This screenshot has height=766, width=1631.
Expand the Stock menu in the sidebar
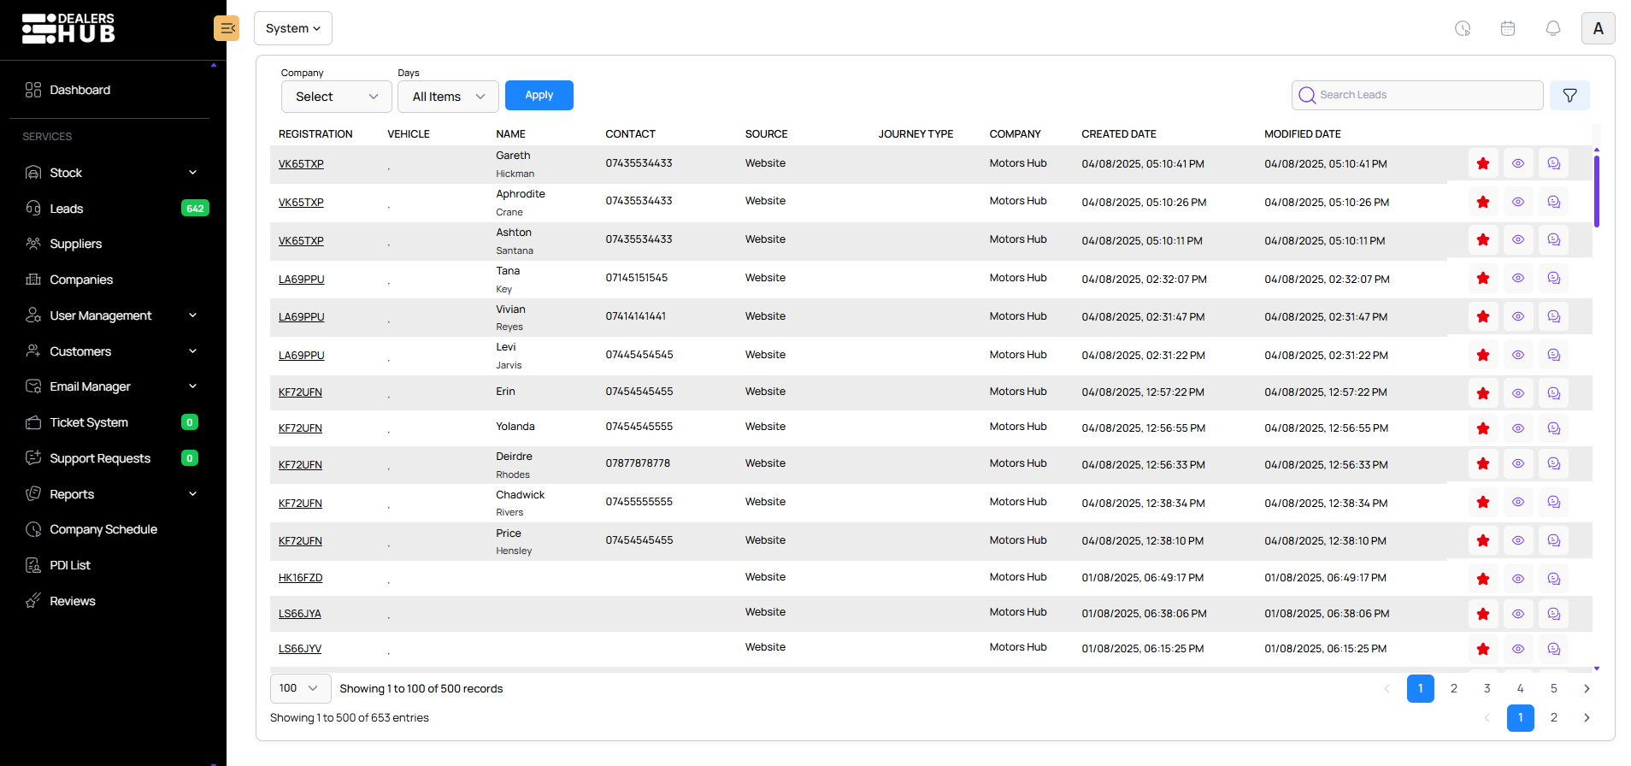point(111,173)
